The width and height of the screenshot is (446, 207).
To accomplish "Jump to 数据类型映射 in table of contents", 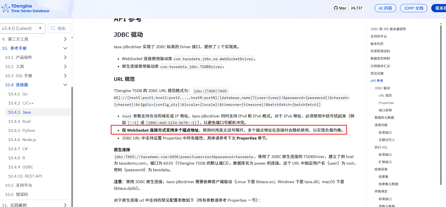I will 380,59.
